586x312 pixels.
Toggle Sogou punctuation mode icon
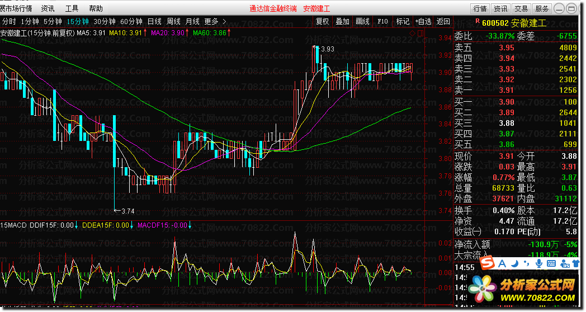tap(527, 264)
